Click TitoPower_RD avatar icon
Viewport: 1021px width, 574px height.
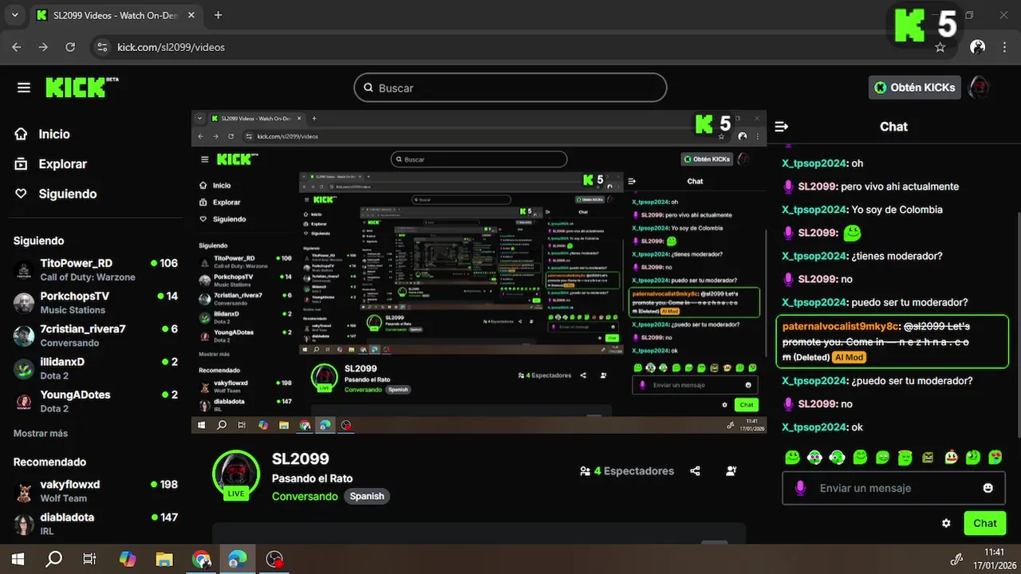click(24, 270)
